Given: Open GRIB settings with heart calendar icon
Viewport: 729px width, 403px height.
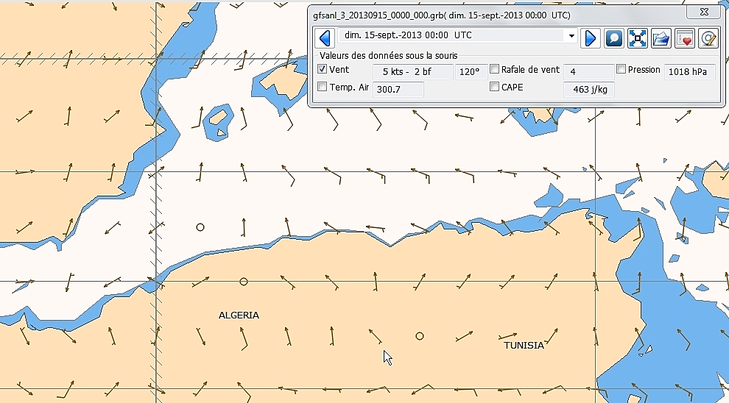Looking at the screenshot, I should click(685, 38).
